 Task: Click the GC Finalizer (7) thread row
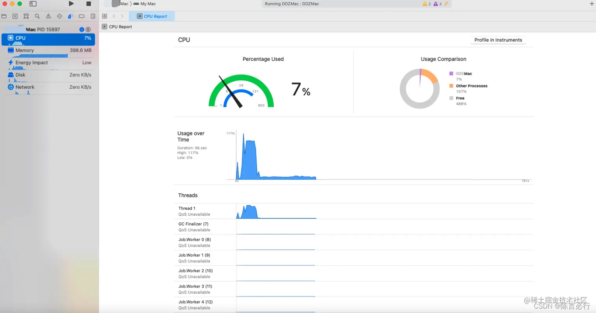354,227
